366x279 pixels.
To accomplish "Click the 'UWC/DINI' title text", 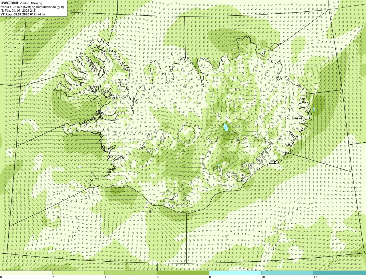I will 9,3.
